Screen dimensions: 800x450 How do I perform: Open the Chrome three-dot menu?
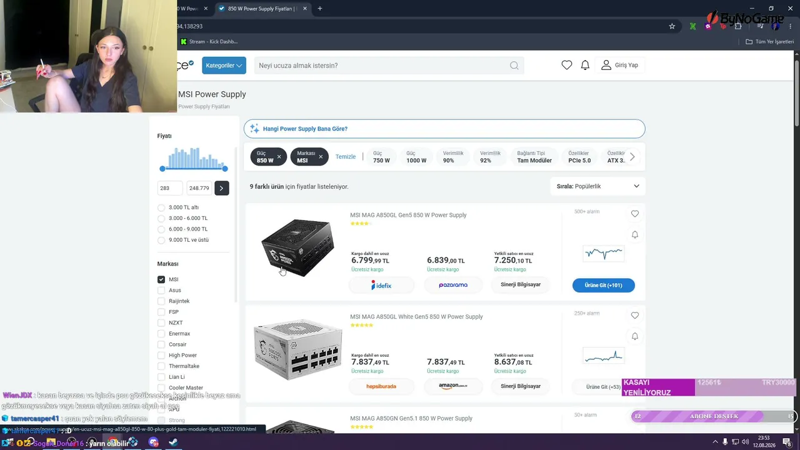[789, 26]
